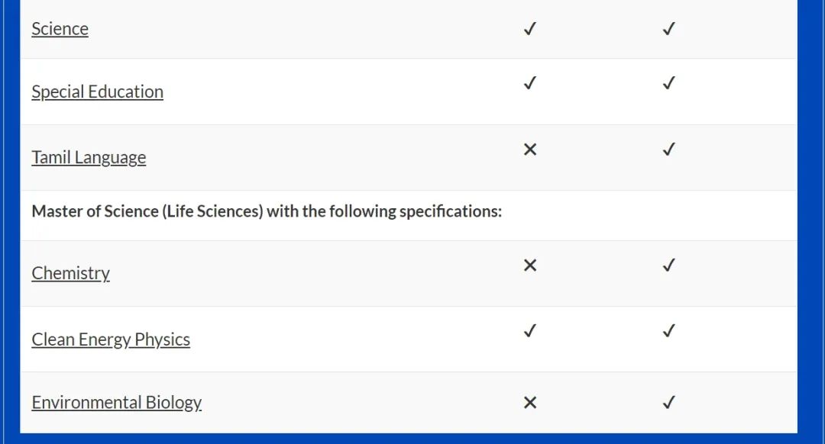Click the checkmark in Tamil Language row
The height and width of the screenshot is (444, 825).
click(x=668, y=150)
